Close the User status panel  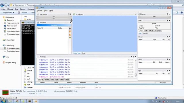[x=70, y=14]
